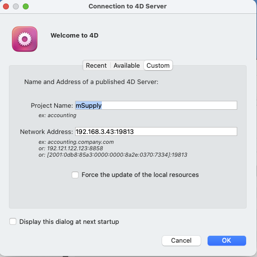The image size is (257, 257).
Task: Click the IPv6 address example ending in 19813
Action: click(117, 155)
